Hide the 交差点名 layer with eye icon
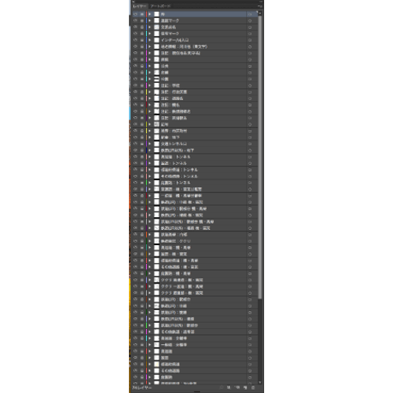This screenshot has height=393, width=393. [135, 27]
